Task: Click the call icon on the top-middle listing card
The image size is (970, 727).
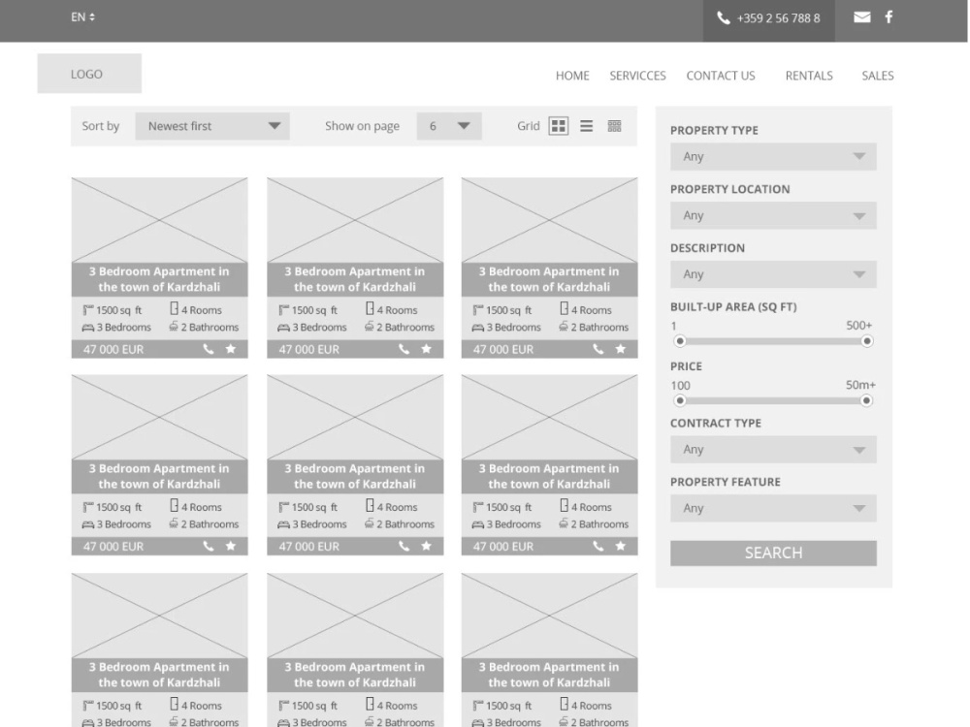Action: (x=404, y=349)
